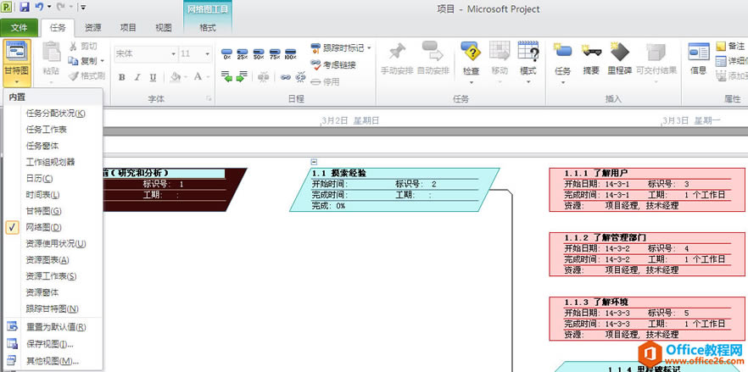Open task 信息 information
Viewport: 748px width, 372px height.
click(699, 52)
